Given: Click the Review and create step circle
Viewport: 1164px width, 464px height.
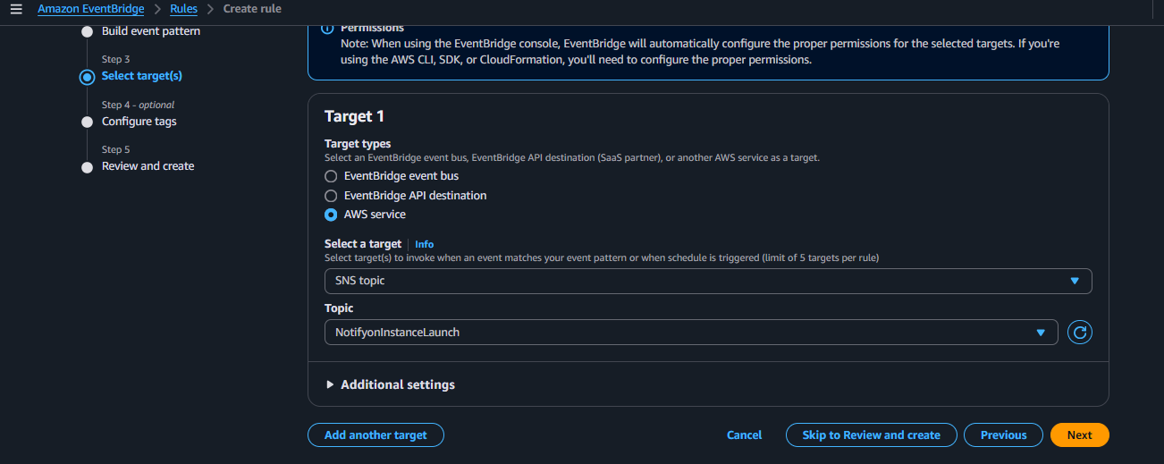Looking at the screenshot, I should (x=87, y=167).
